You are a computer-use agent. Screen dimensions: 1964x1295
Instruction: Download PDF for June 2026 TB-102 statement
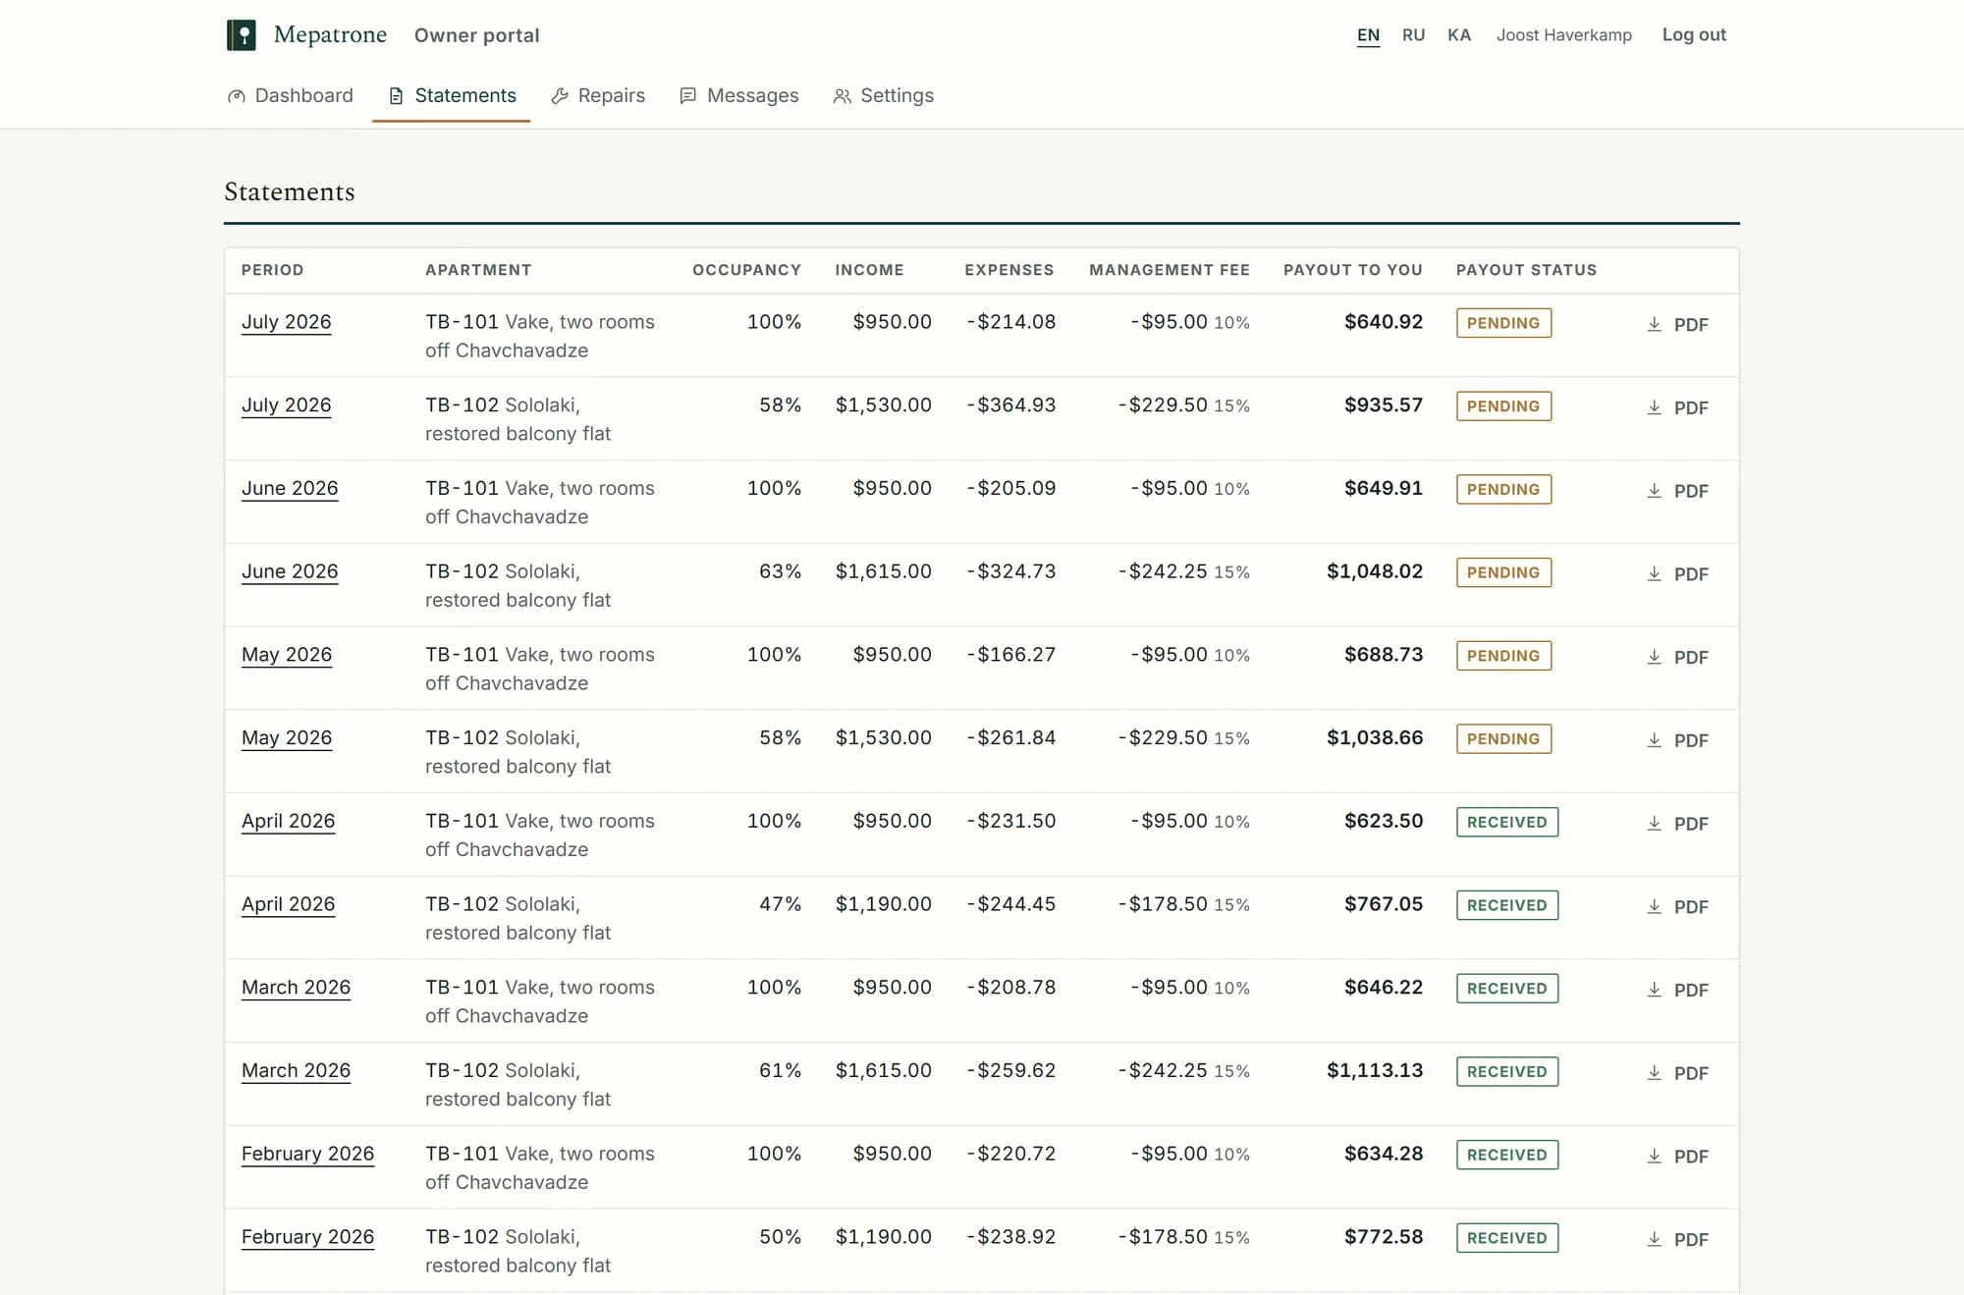click(1677, 573)
